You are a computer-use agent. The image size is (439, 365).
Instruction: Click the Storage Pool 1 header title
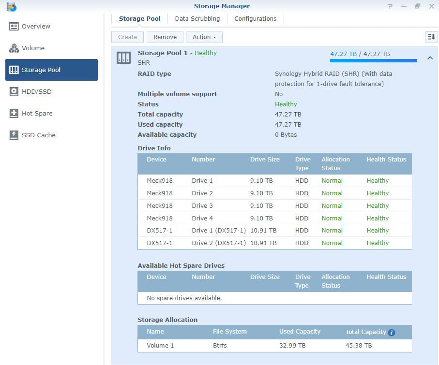tap(162, 53)
